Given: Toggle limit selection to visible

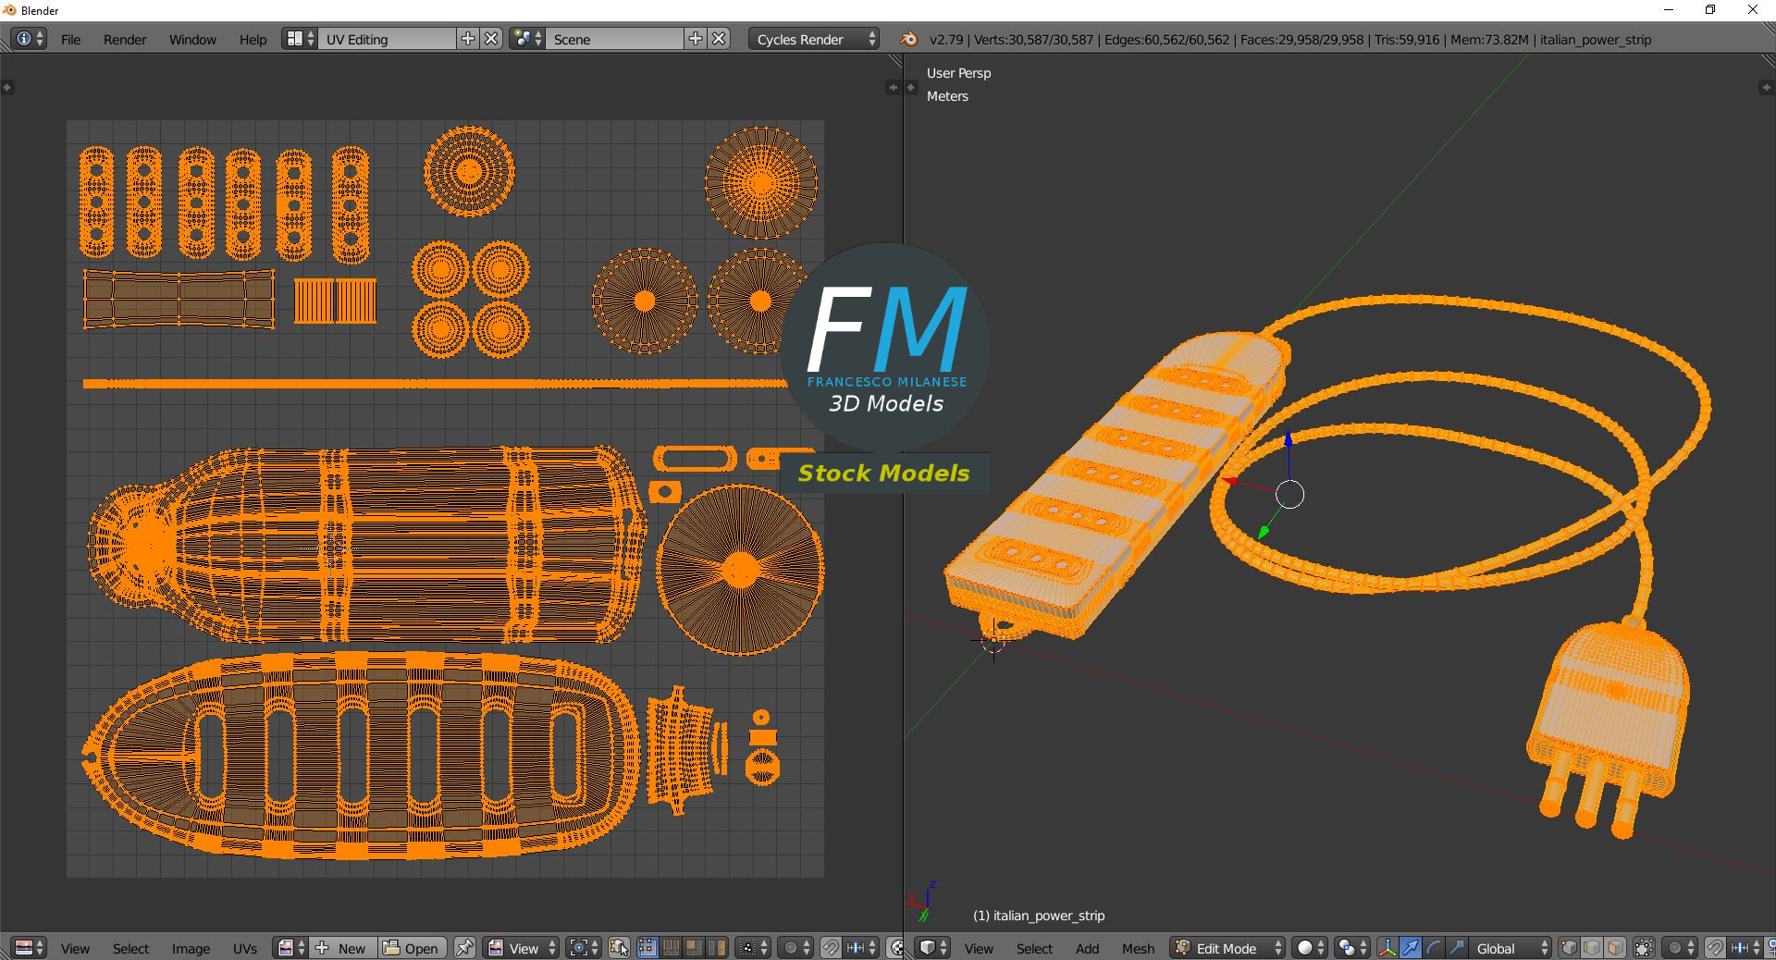Looking at the screenshot, I should point(1644,948).
